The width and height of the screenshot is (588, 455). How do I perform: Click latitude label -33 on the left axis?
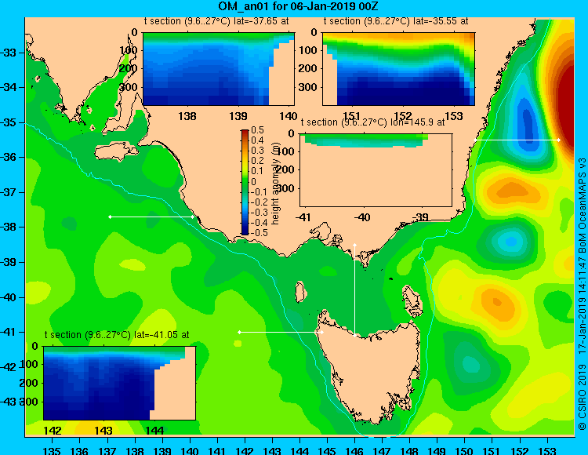[x=9, y=52]
